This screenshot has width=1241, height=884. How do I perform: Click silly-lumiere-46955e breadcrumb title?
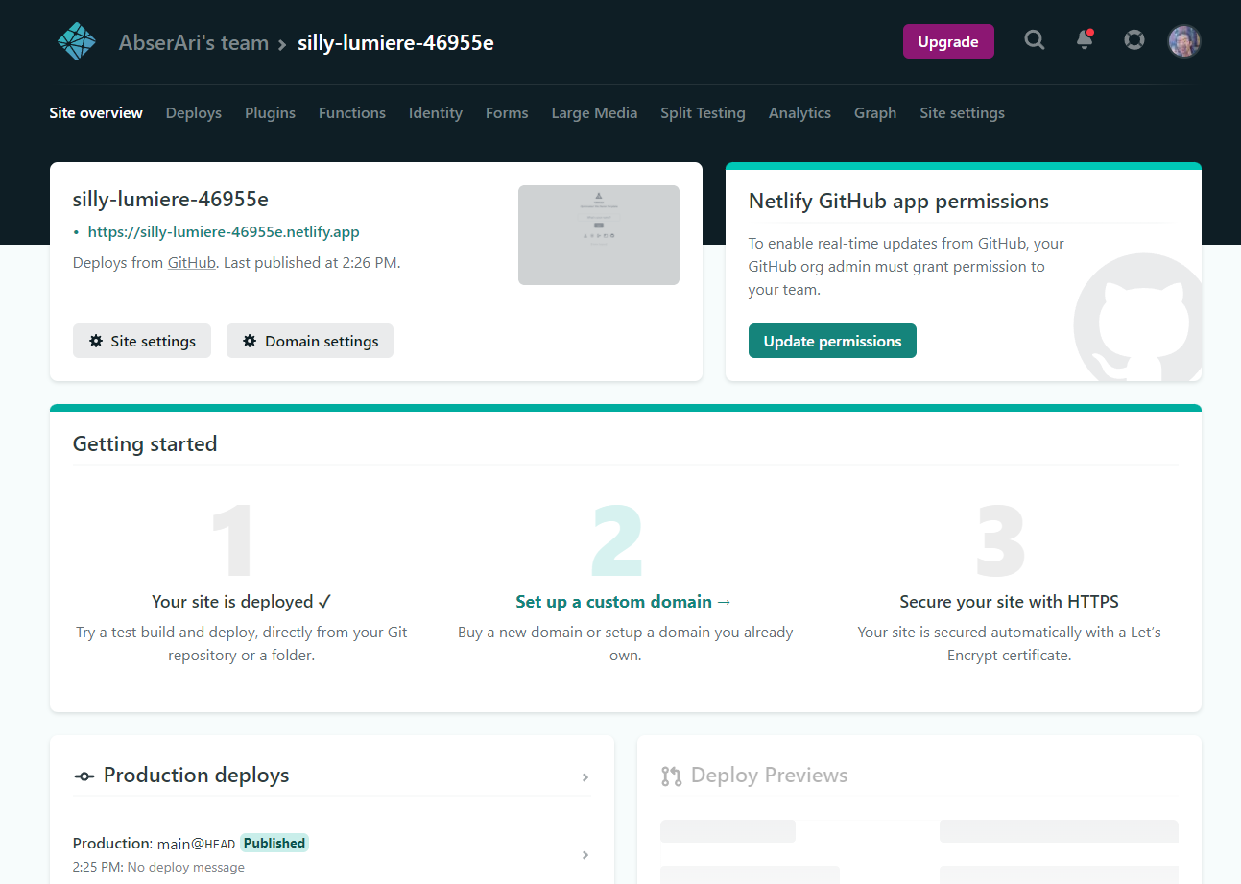tap(395, 42)
